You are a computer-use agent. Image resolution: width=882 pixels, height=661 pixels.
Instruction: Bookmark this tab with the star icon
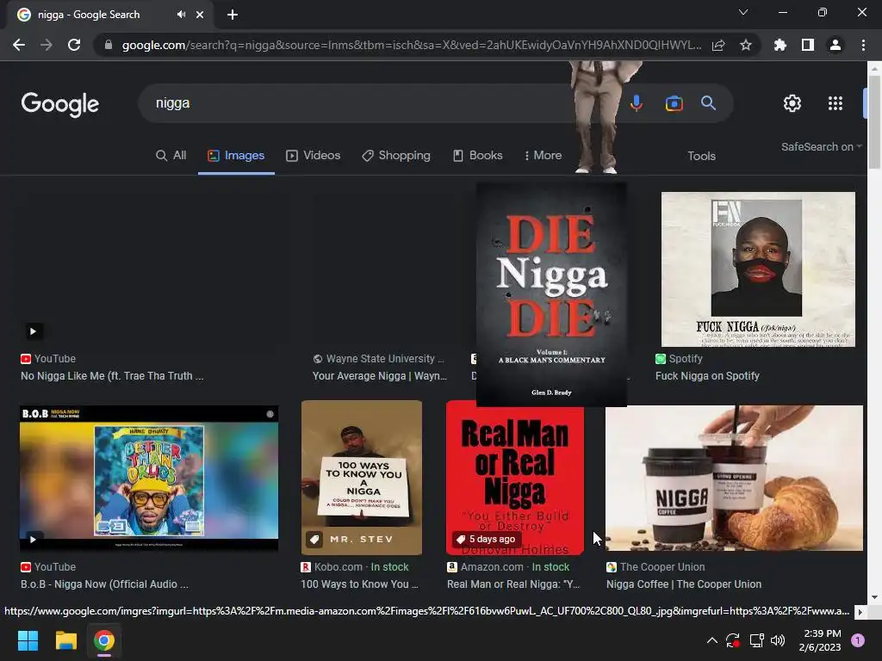coord(746,45)
